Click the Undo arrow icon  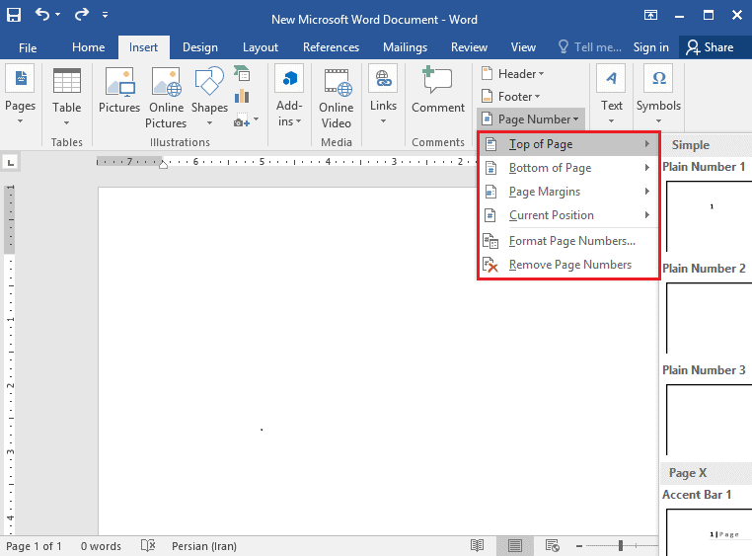[x=42, y=15]
